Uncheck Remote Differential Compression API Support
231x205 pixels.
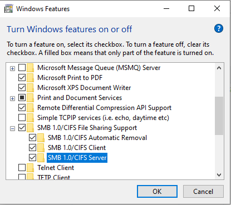pyautogui.click(x=22, y=108)
